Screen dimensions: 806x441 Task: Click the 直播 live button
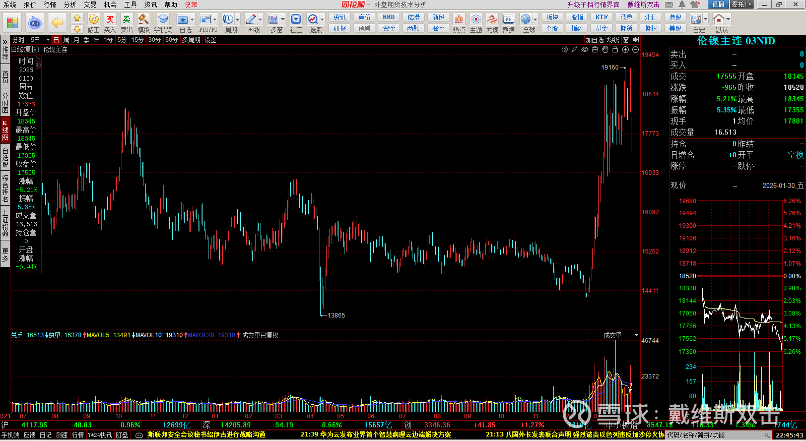click(x=718, y=5)
